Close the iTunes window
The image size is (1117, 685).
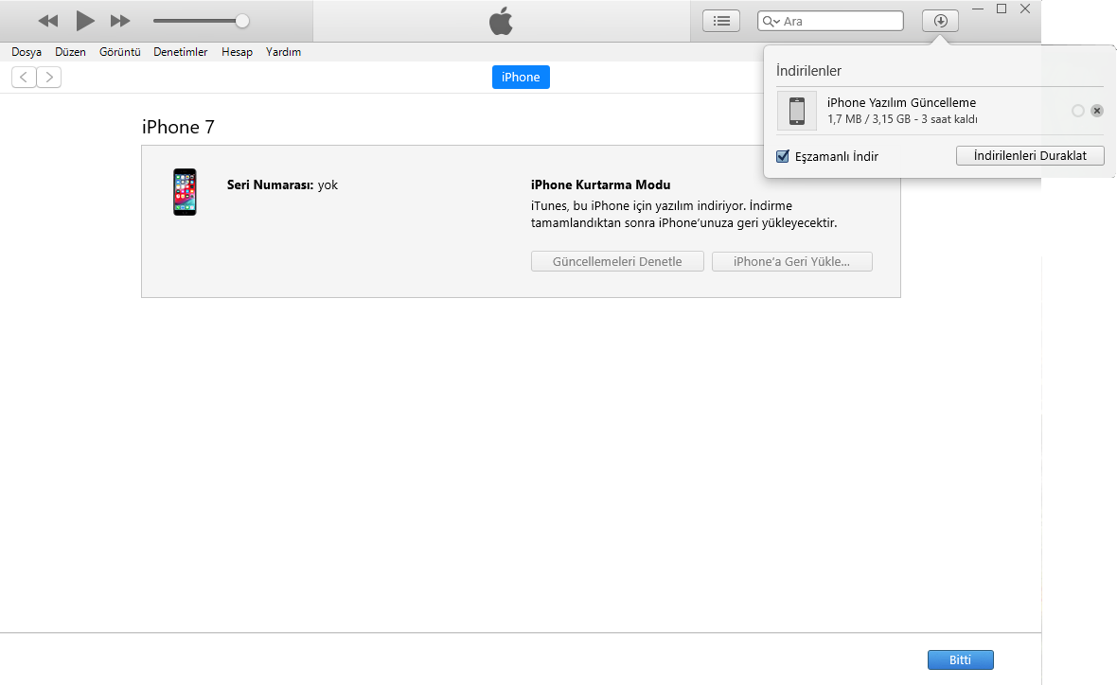(x=1025, y=9)
